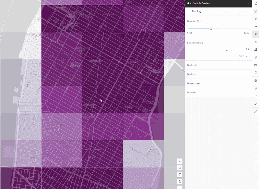Open the Fields list icon
Image resolution: width=259 pixels, height=189 pixels.
tap(256, 49)
